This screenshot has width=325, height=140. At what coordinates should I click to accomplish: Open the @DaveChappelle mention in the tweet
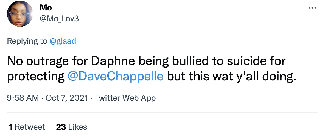click(115, 77)
